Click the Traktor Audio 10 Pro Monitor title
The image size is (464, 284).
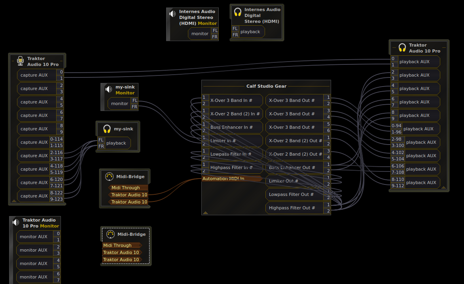point(41,223)
